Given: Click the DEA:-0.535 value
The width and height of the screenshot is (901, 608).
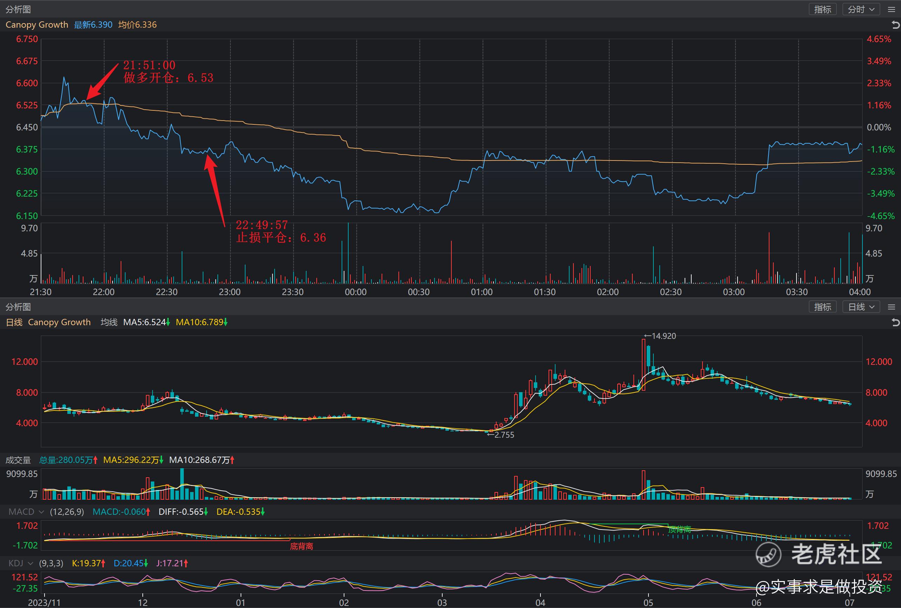Looking at the screenshot, I should click(x=240, y=512).
